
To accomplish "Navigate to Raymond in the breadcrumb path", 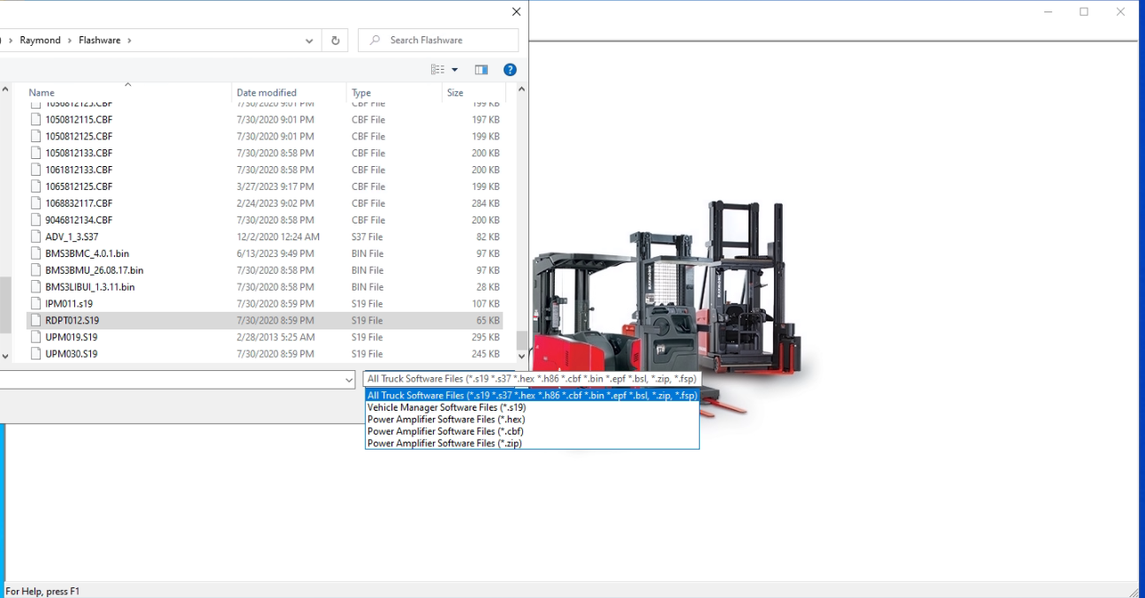I will (41, 41).
